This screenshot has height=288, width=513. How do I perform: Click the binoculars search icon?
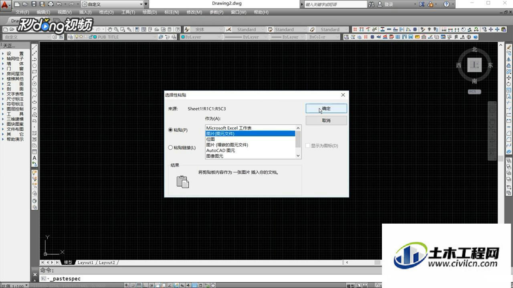(372, 4)
